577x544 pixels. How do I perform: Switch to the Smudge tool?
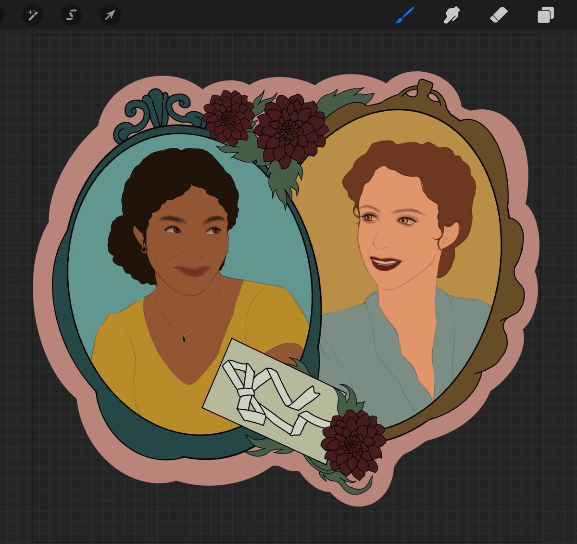pyautogui.click(x=452, y=15)
